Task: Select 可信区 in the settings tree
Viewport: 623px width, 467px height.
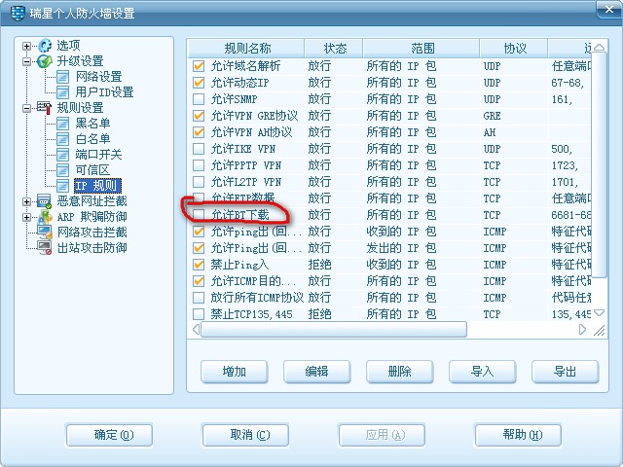Action: tap(92, 170)
